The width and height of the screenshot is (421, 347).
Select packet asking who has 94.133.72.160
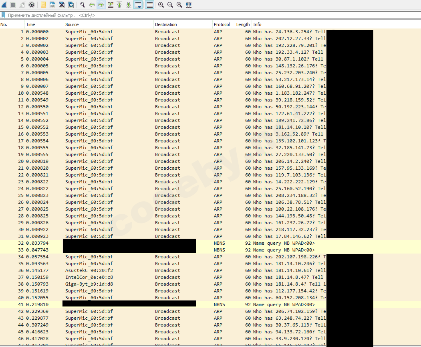[x=211, y=332]
